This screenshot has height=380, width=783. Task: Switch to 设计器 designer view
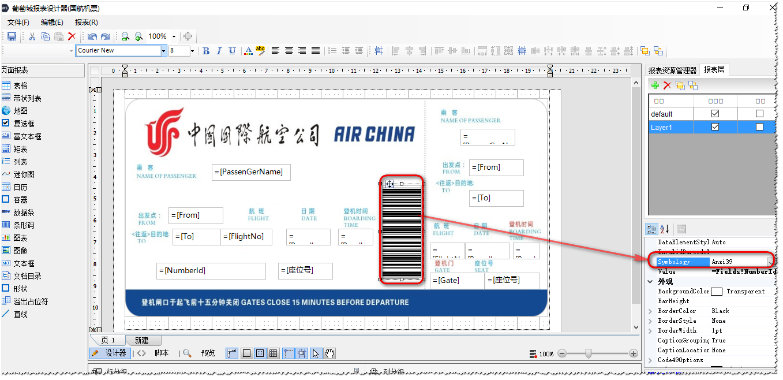110,353
